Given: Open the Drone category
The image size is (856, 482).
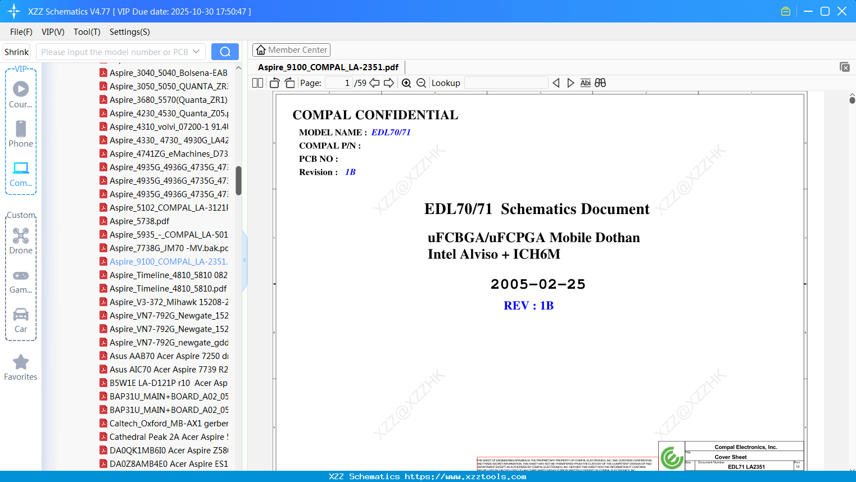Looking at the screenshot, I should click(x=21, y=241).
